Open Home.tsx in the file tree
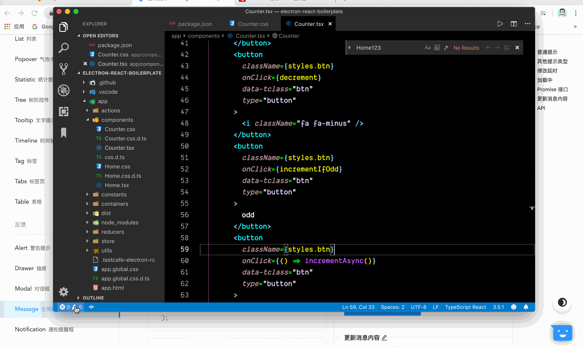Viewport: 583px width, 347px height. (117, 185)
